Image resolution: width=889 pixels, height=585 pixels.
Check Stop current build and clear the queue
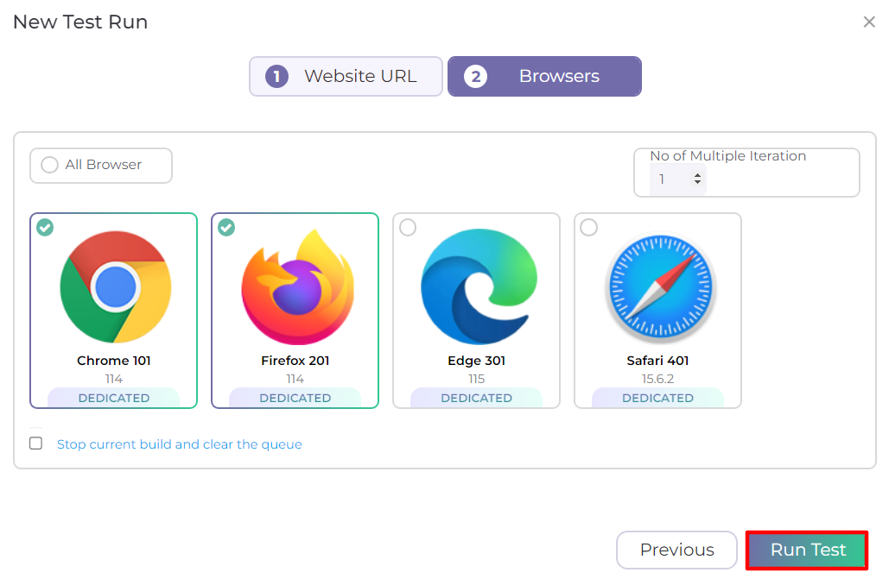[x=35, y=443]
